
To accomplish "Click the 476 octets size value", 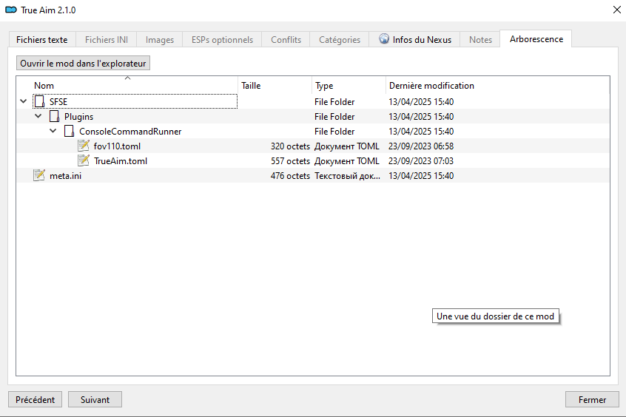I will (290, 175).
